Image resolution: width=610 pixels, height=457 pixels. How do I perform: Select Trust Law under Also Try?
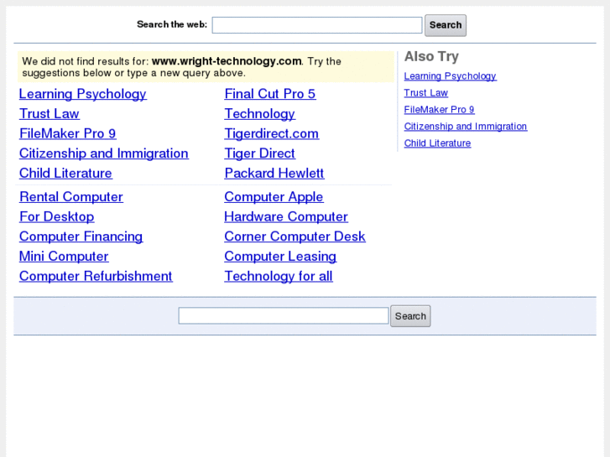pos(426,93)
